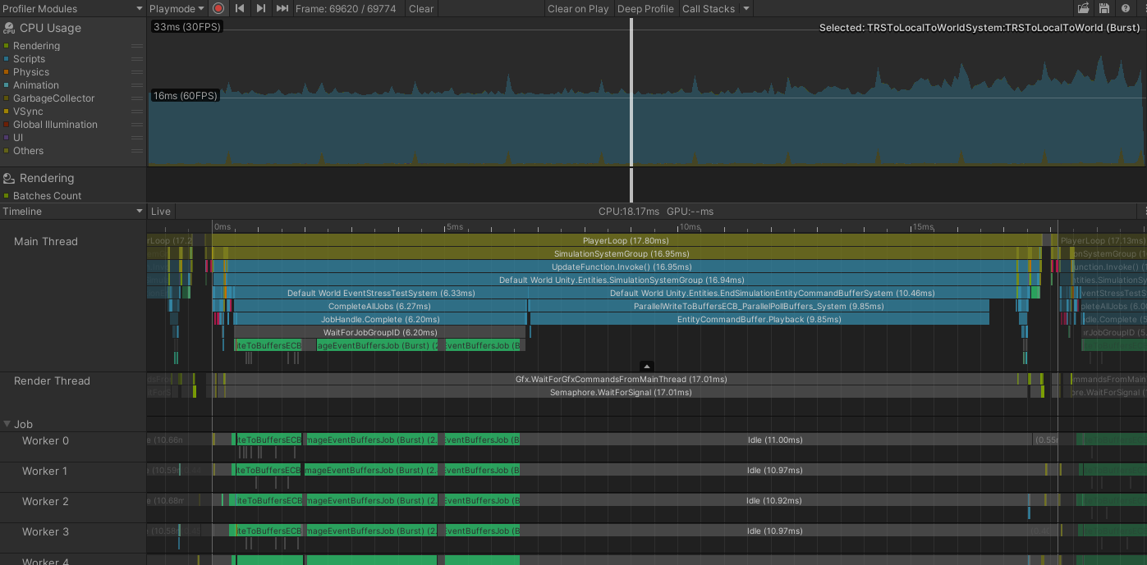1147x565 pixels.
Task: Click the small up-arrow handle under Main Thread
Action: point(647,367)
